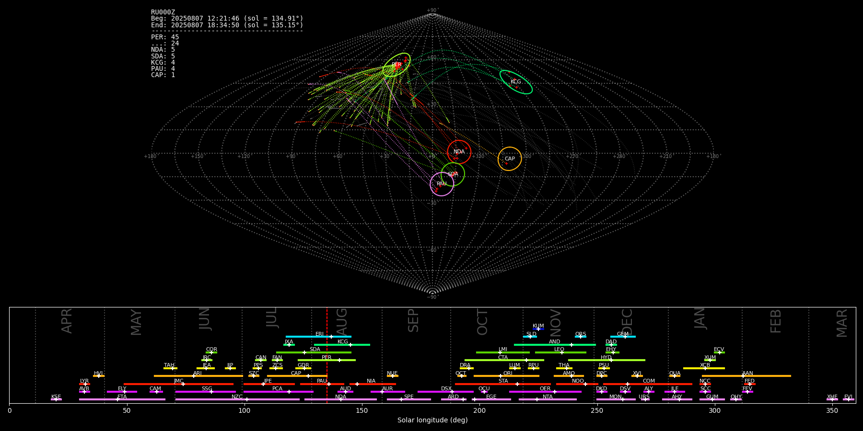Click the 'CAP: 1' count entry

coord(163,75)
